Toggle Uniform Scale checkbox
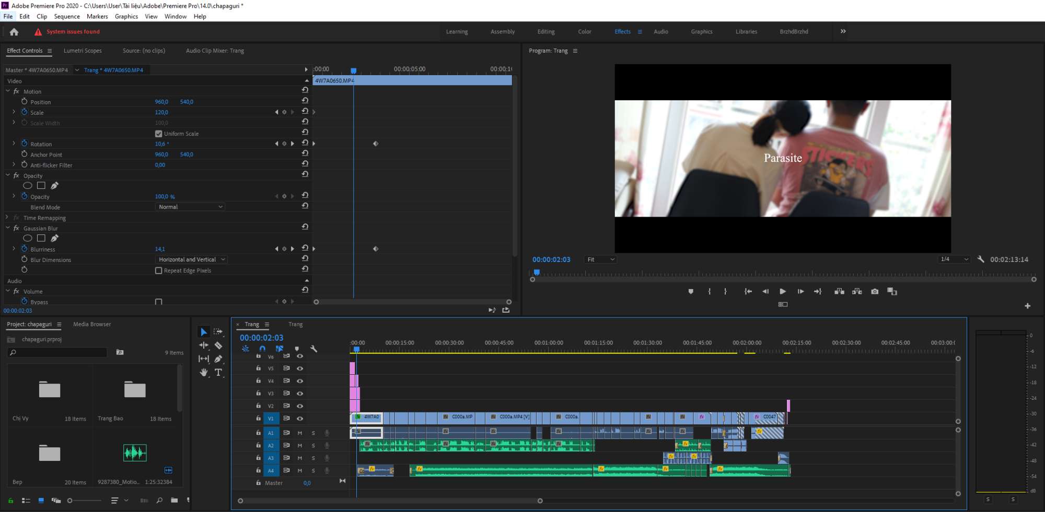Image resolution: width=1045 pixels, height=512 pixels. pyautogui.click(x=159, y=134)
